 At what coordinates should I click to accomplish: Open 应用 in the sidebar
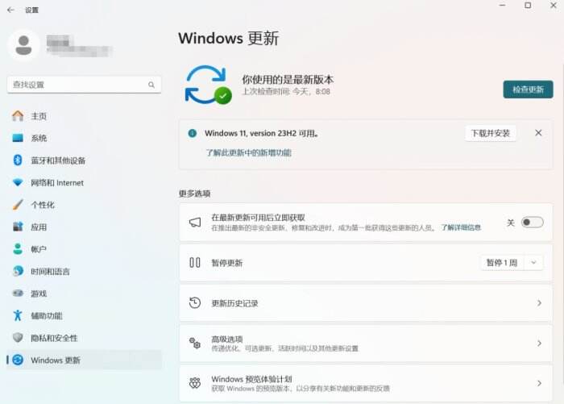tap(85, 227)
